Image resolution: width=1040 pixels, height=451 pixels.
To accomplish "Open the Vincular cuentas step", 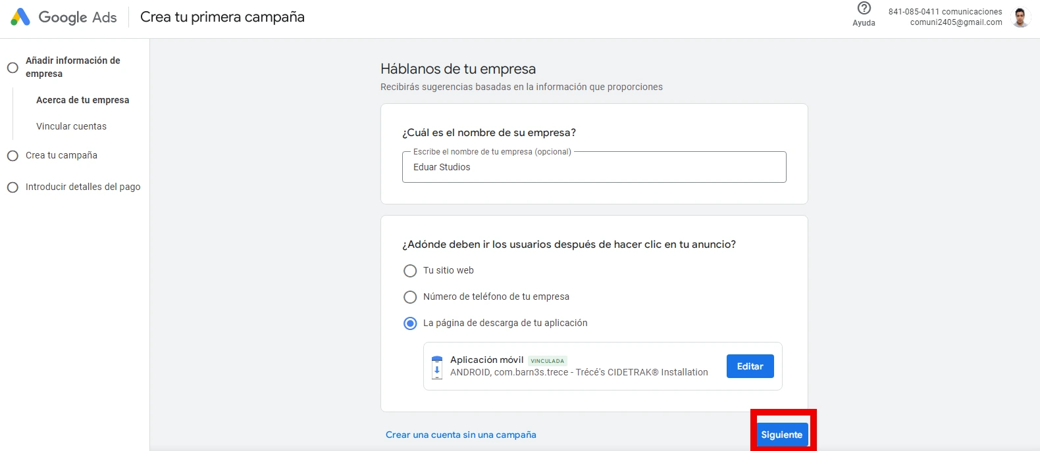I will tap(71, 126).
